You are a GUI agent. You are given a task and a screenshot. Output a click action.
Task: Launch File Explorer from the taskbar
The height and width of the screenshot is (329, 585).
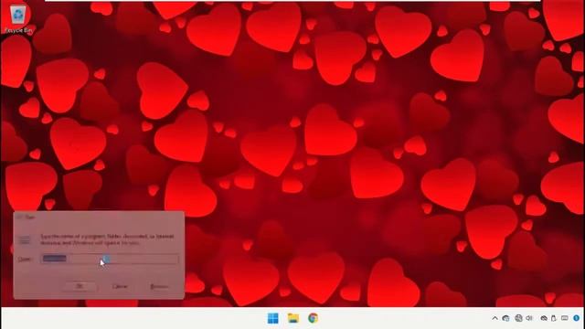click(293, 318)
